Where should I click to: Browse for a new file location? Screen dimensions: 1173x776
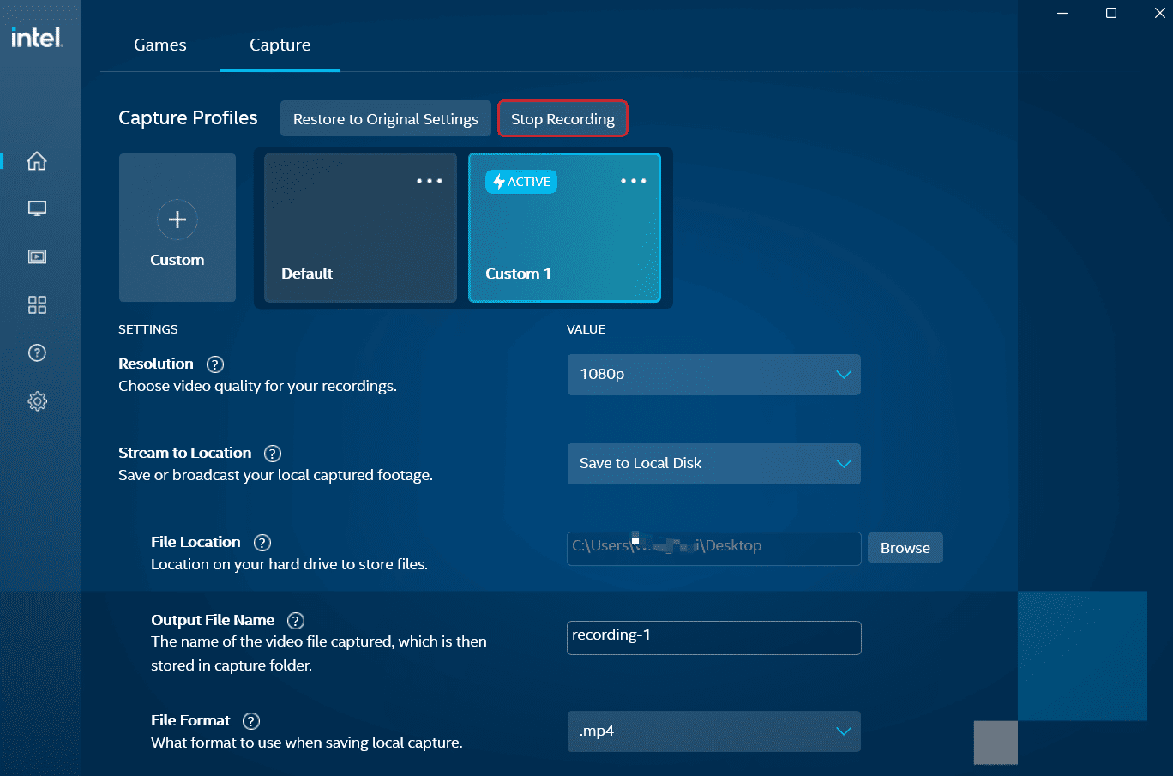905,548
